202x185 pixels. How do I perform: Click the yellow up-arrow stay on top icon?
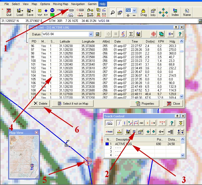[x=181, y=123]
